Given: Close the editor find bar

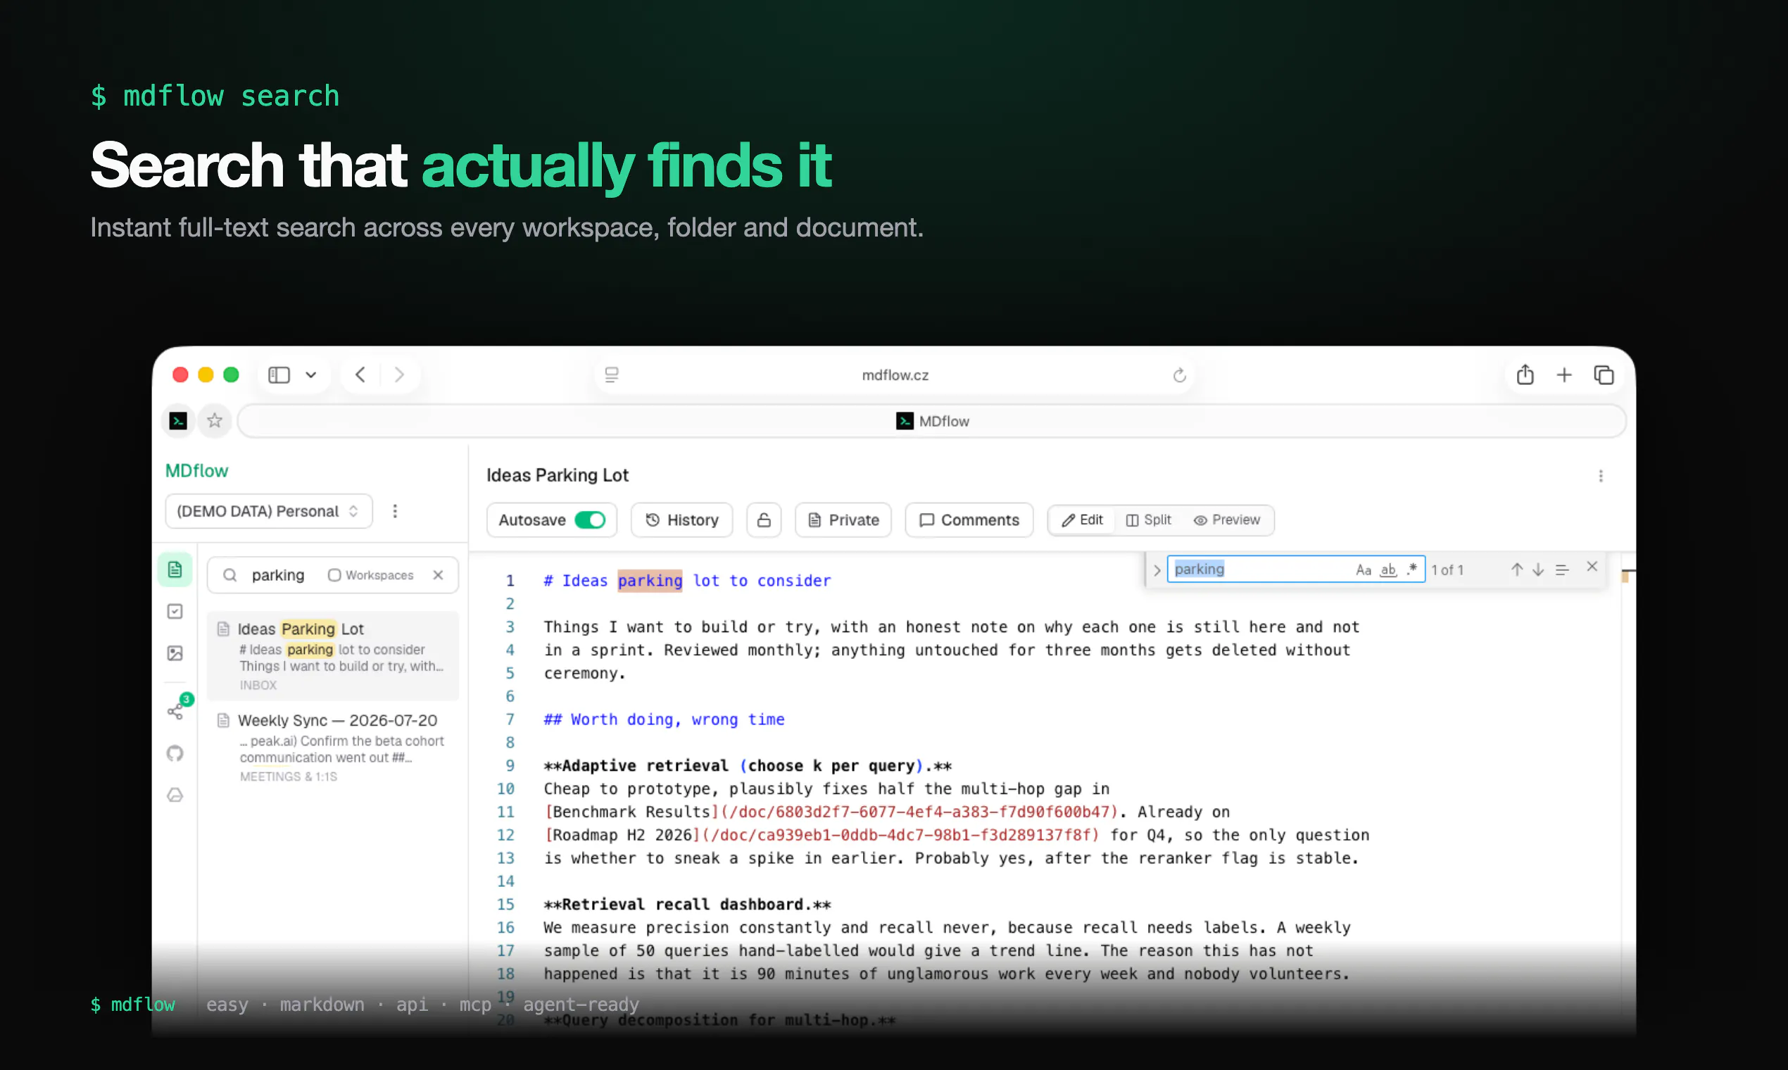Looking at the screenshot, I should (x=1592, y=567).
